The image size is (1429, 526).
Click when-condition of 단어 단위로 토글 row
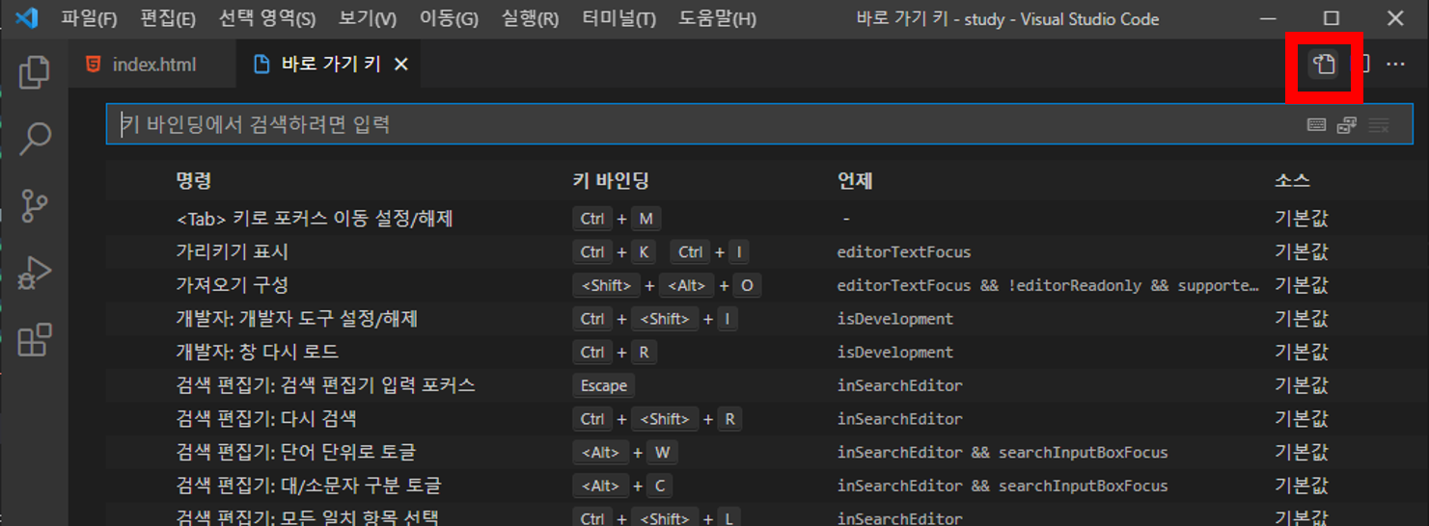[x=1003, y=452]
